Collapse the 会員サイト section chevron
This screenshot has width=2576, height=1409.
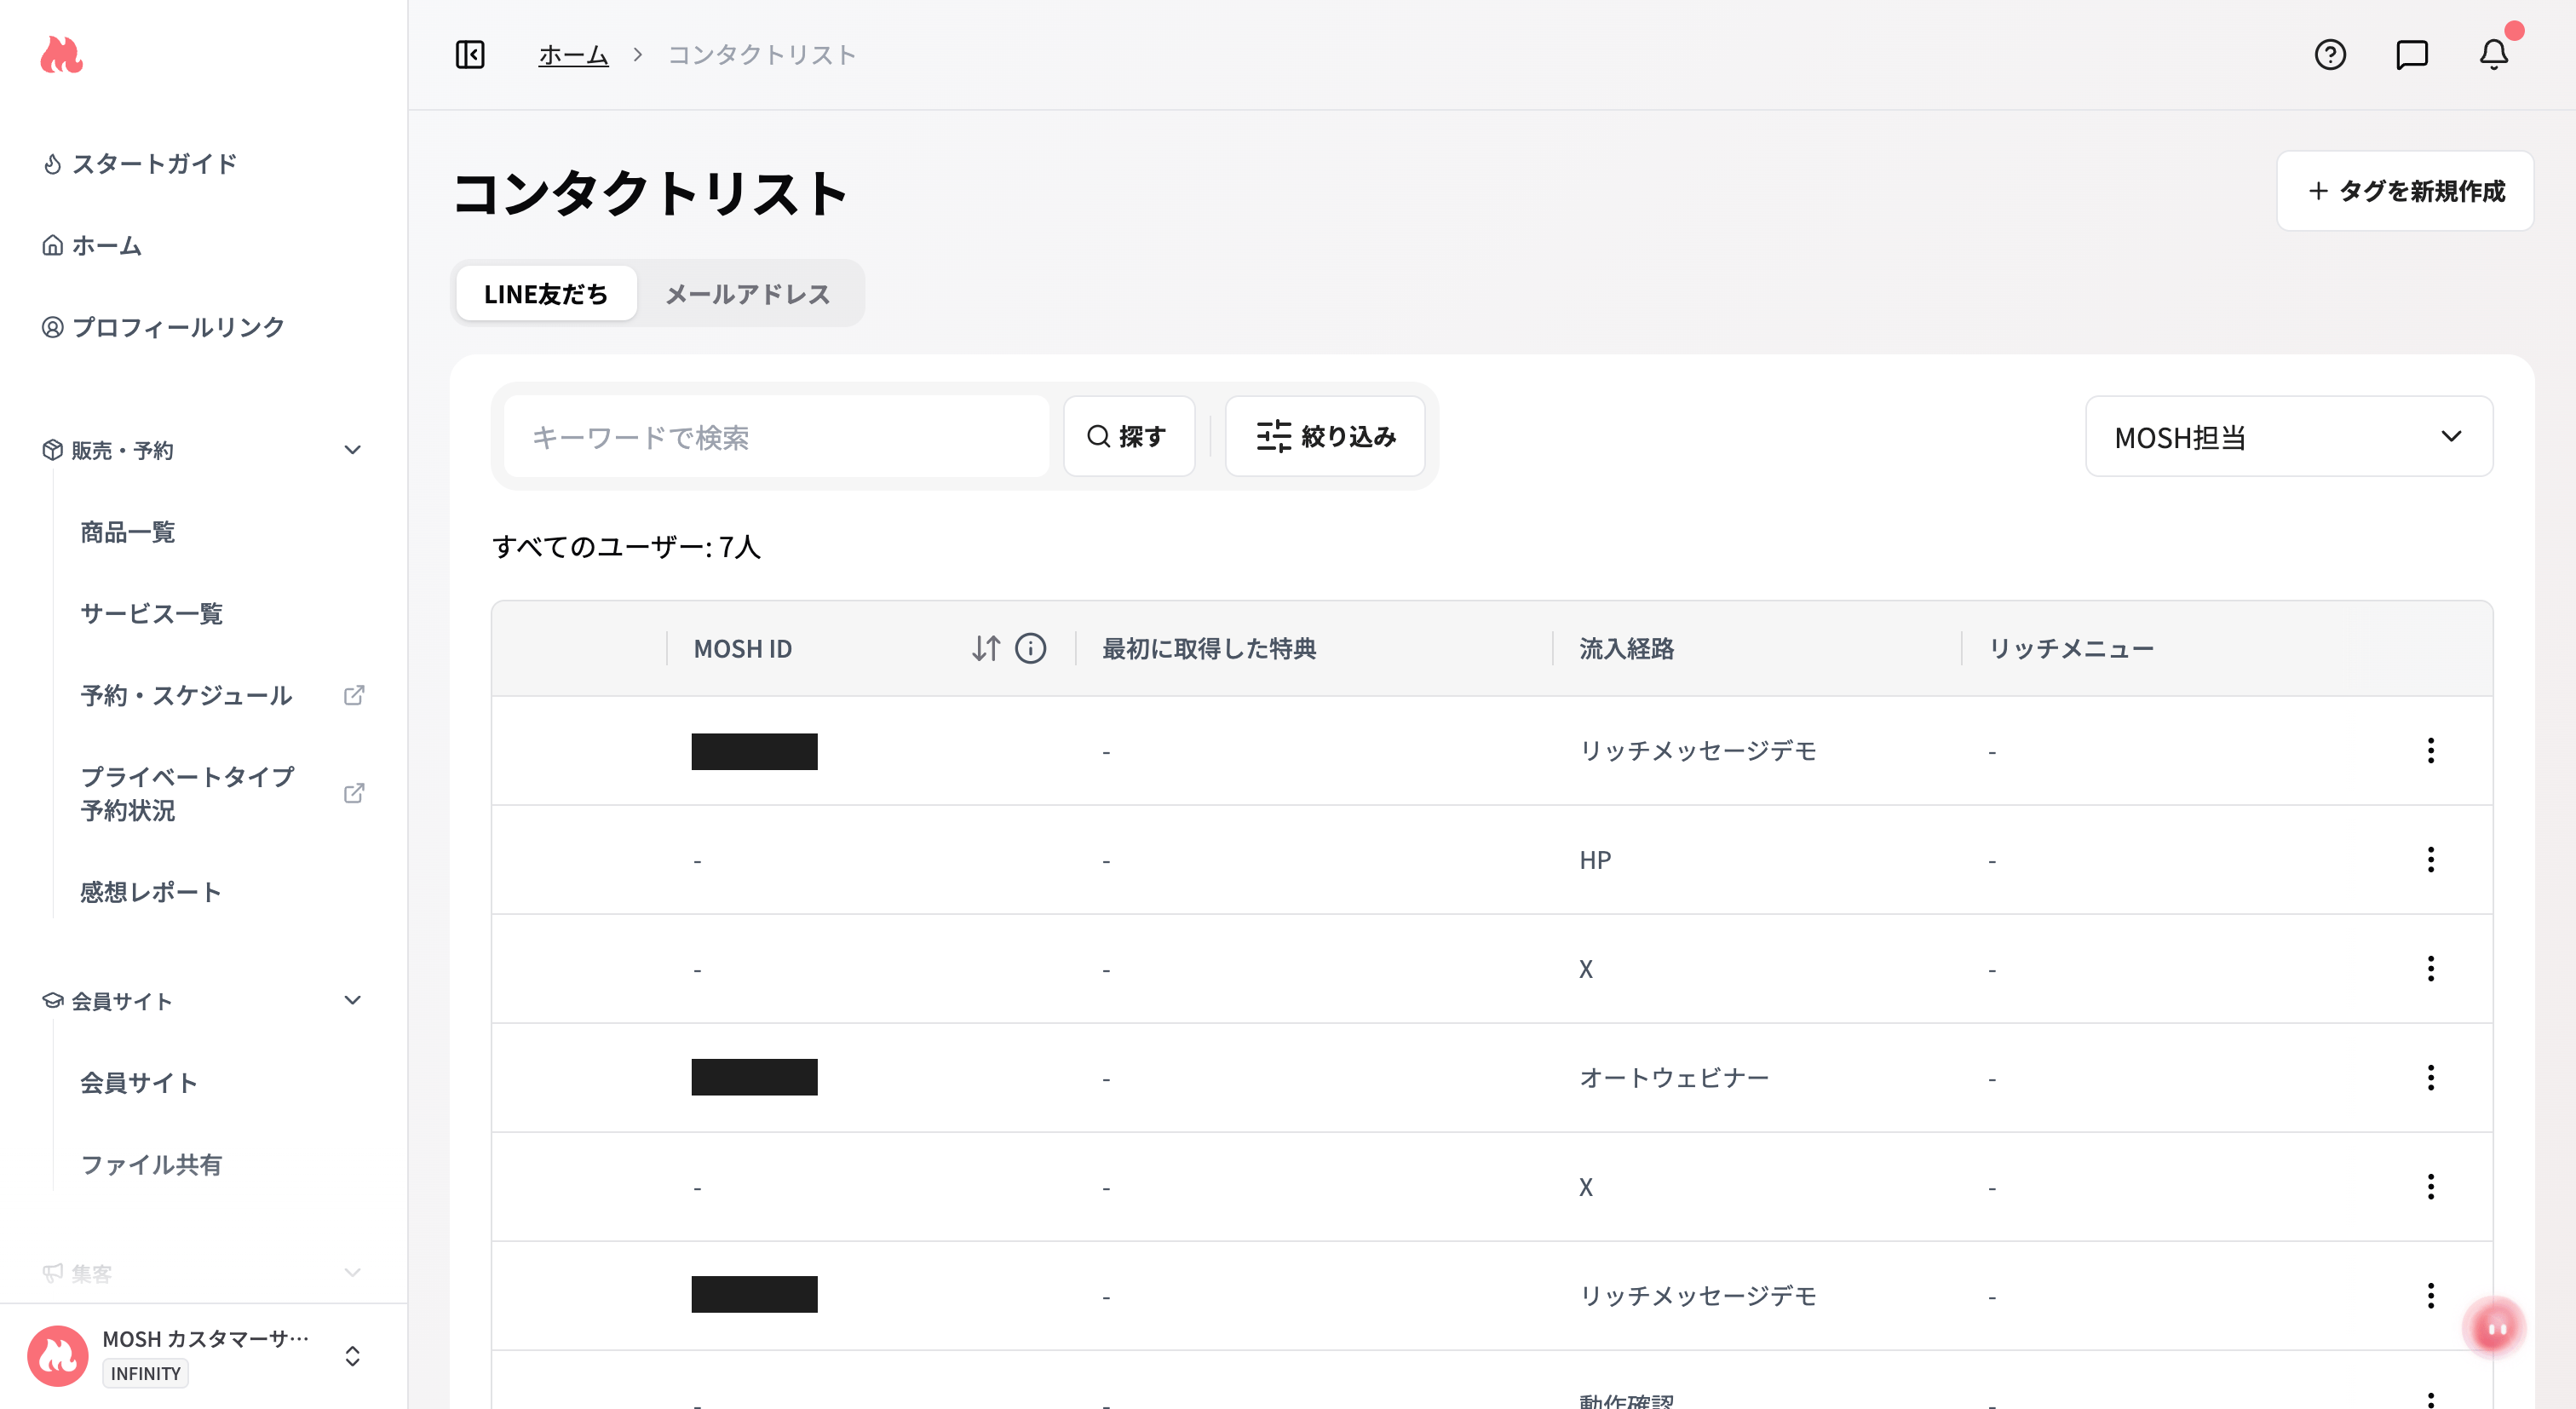[353, 1001]
